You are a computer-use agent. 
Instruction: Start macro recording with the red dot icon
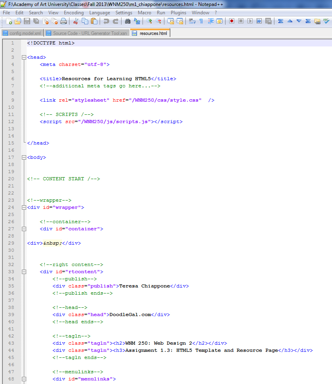tap(232, 21)
